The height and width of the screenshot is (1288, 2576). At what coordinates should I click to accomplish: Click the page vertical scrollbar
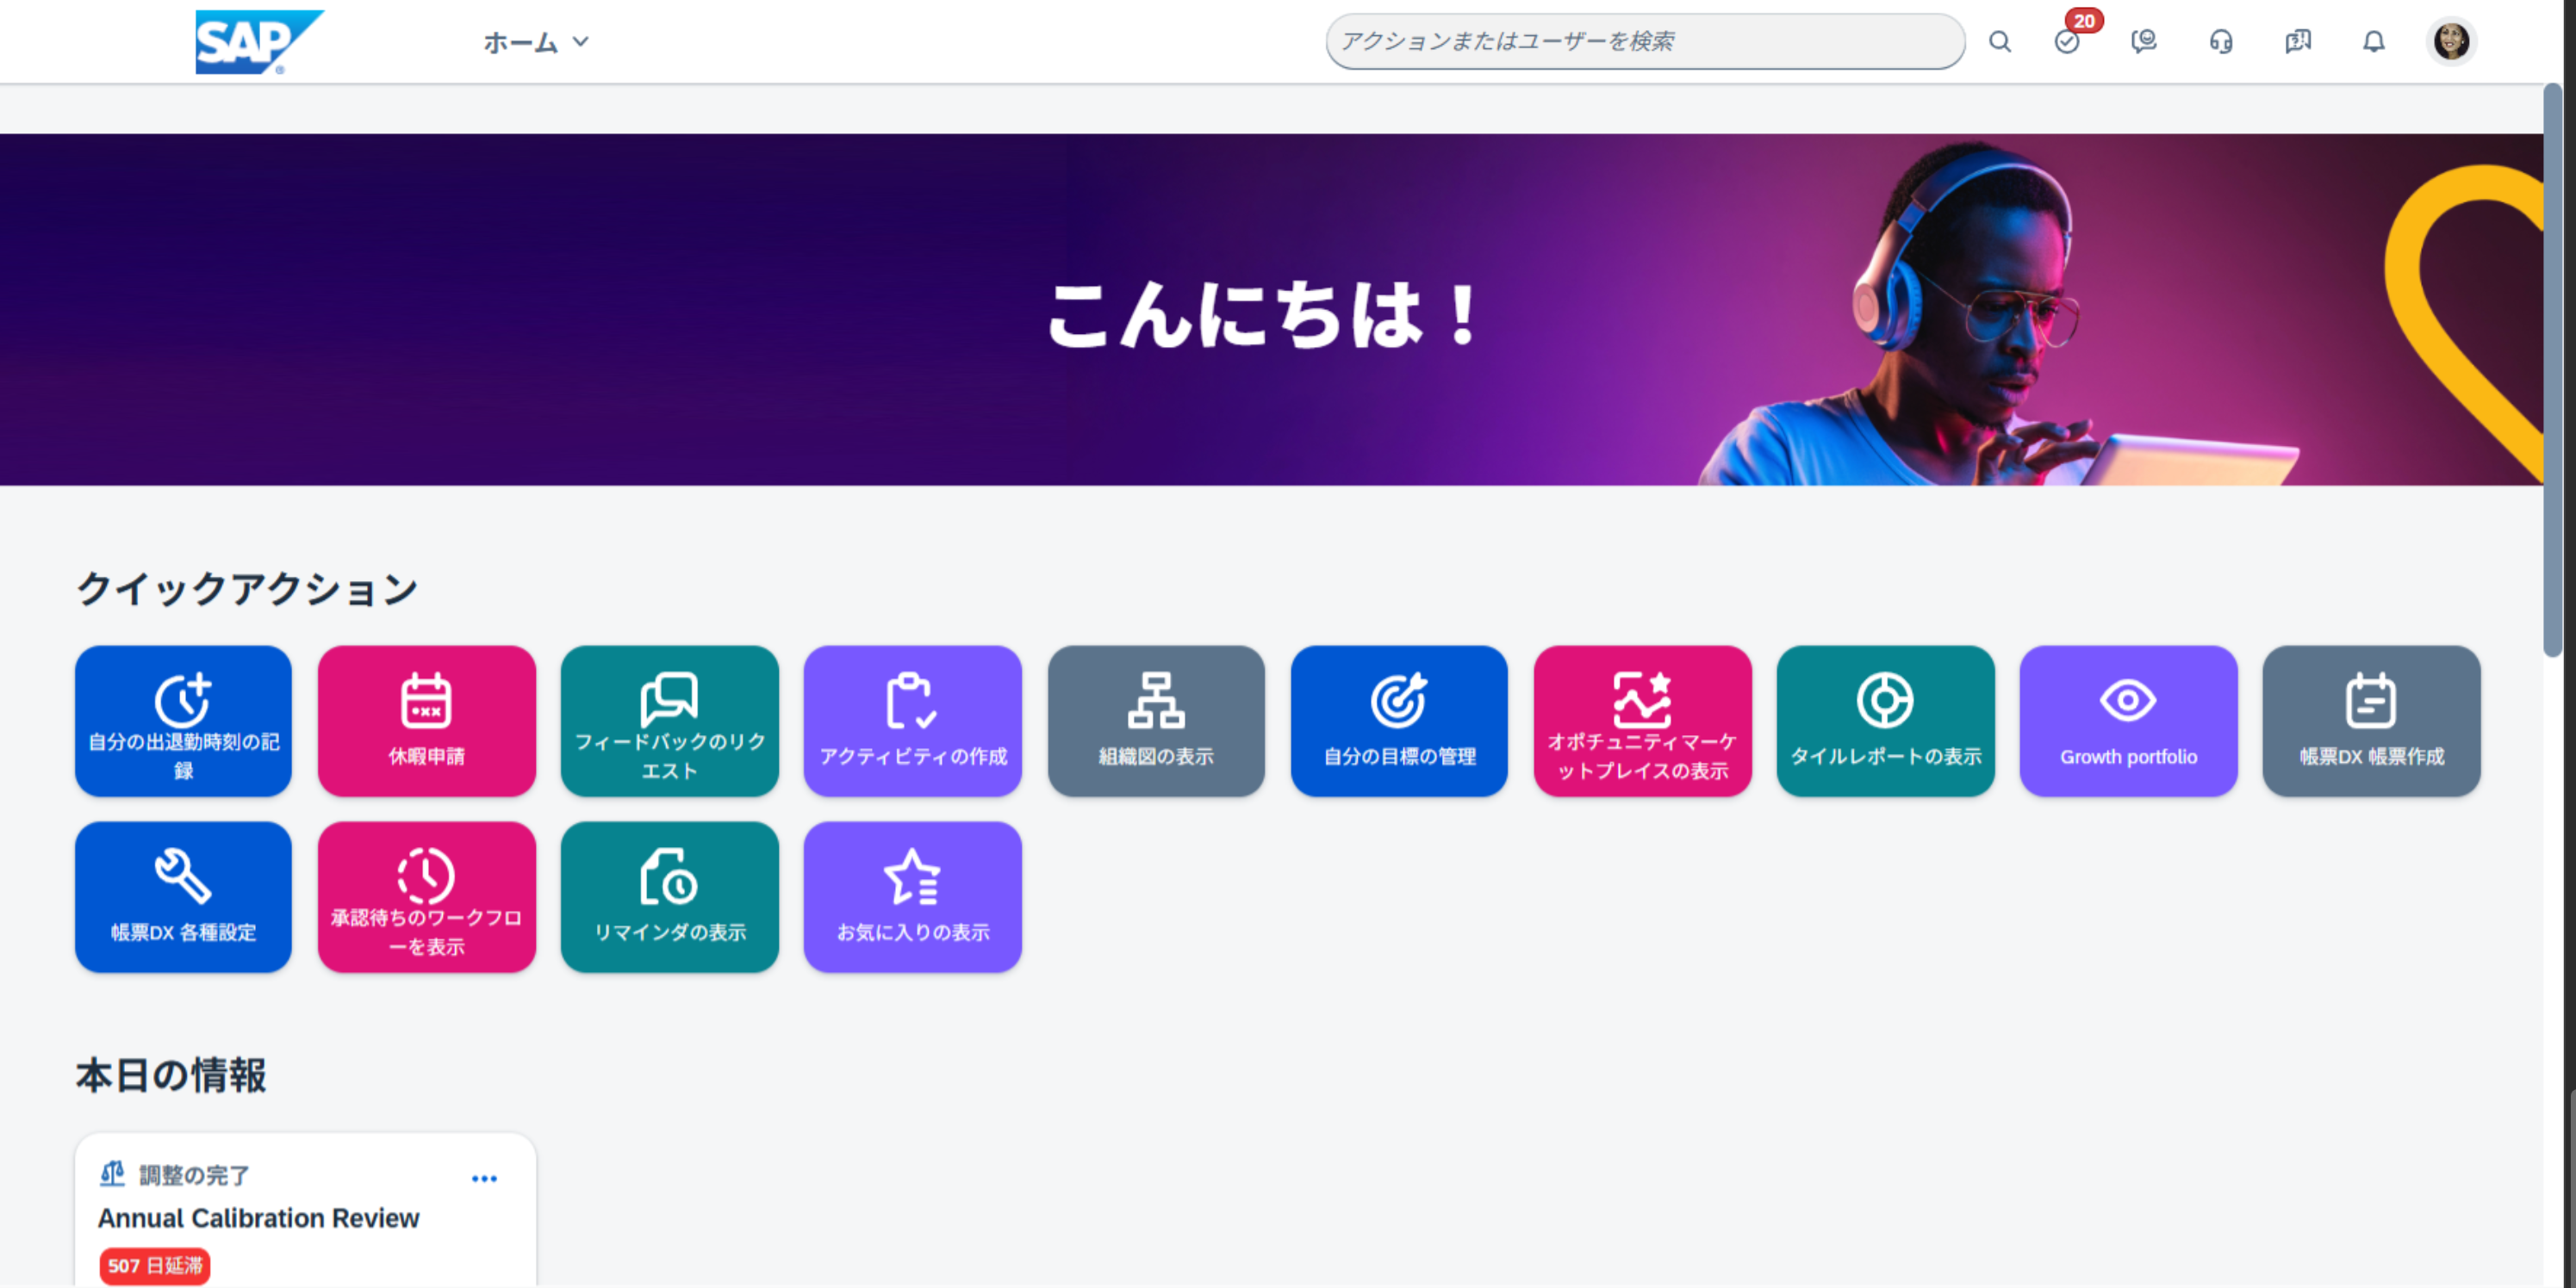pos(2553,369)
